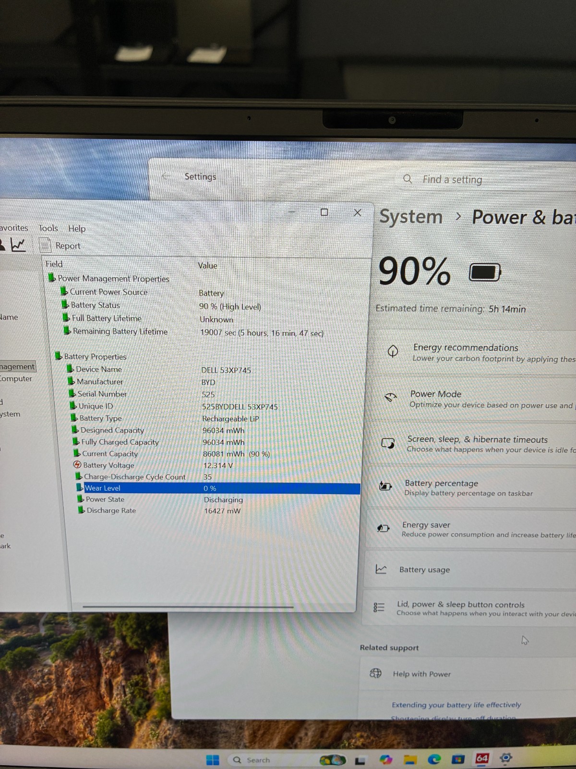Expand the Battery usage section
Viewport: 576px width, 769px height.
coord(470,570)
